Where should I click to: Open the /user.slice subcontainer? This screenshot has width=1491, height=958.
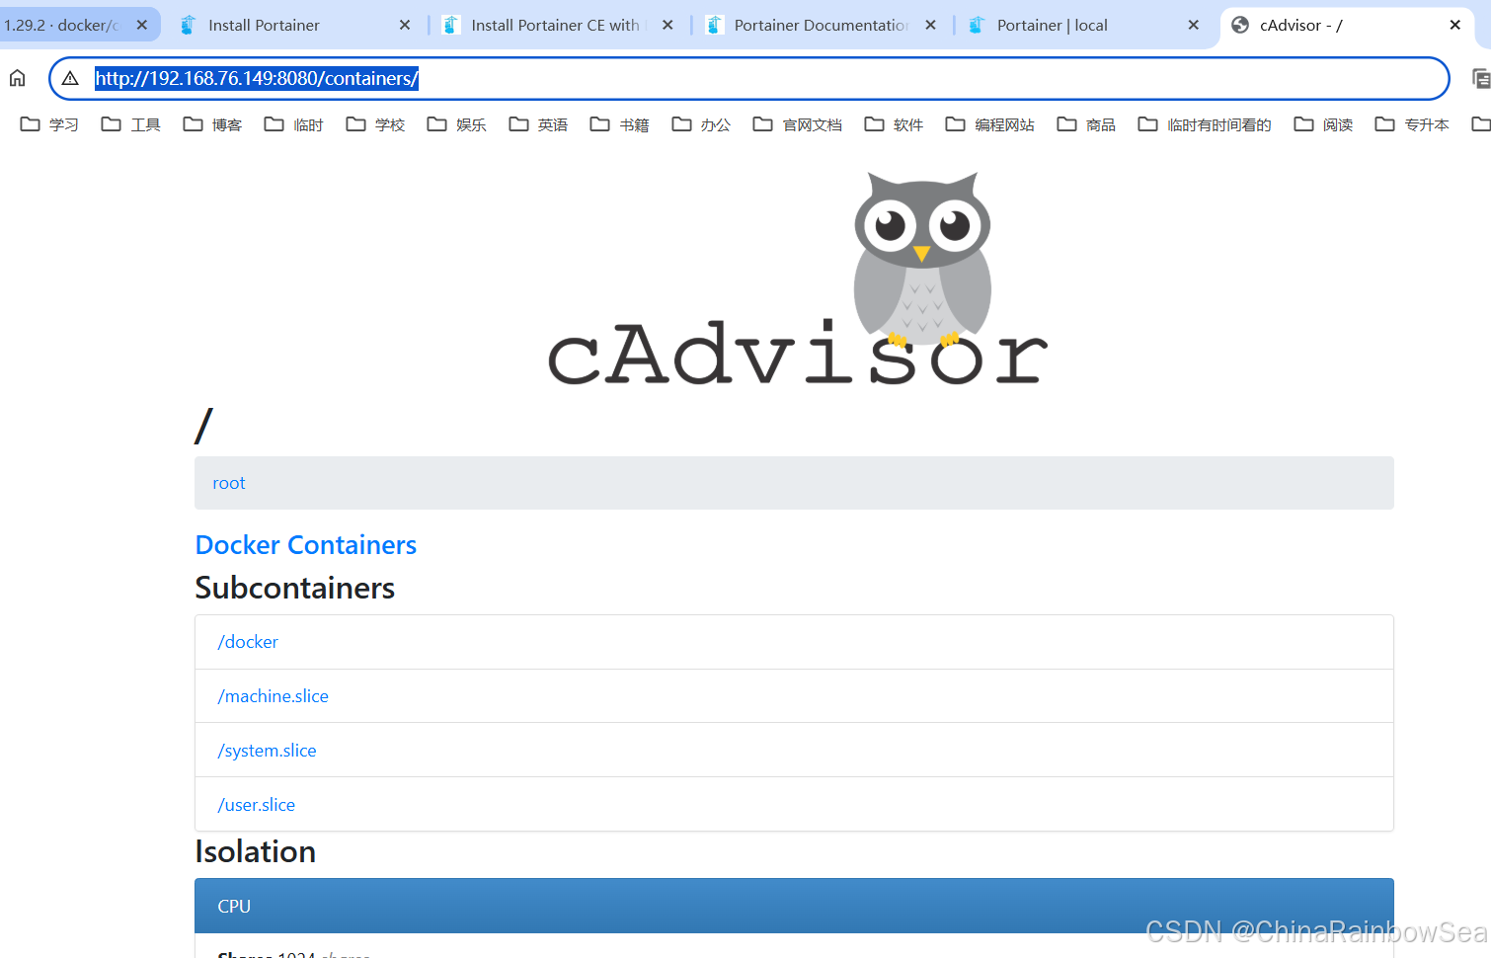256,804
